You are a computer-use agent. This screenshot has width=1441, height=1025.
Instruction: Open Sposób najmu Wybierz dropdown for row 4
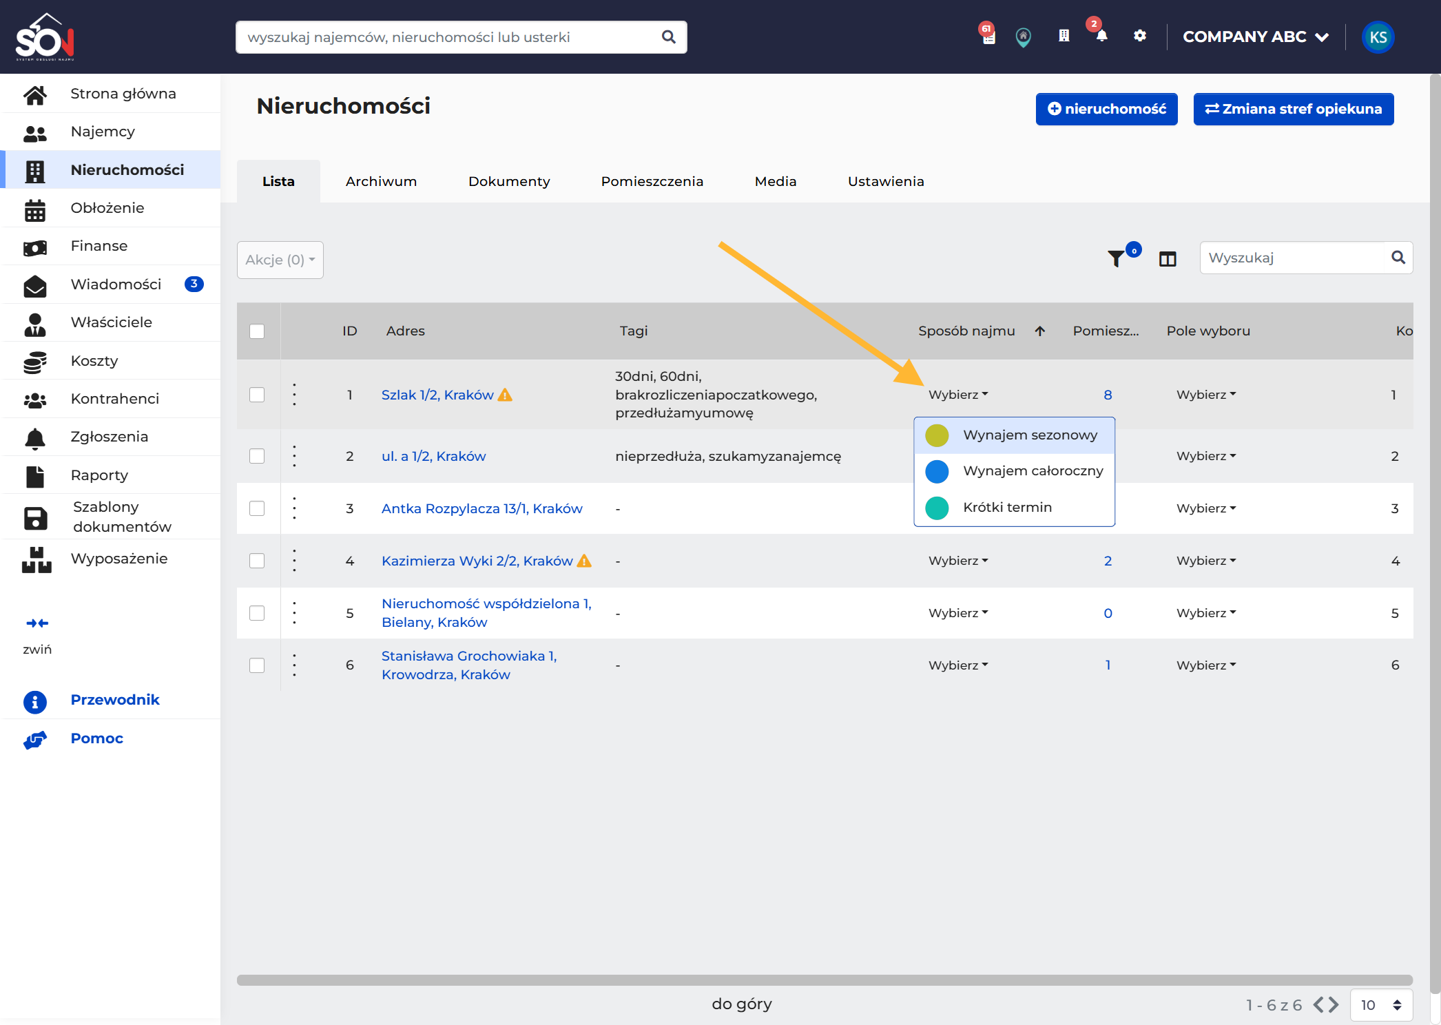pyautogui.click(x=958, y=561)
